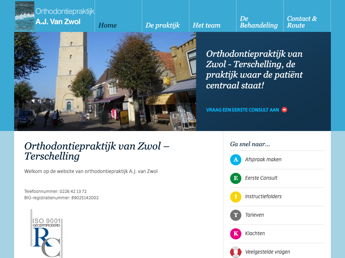The height and width of the screenshot is (258, 345).
Task: Select De Behandeling in navigation
Action: (x=258, y=22)
